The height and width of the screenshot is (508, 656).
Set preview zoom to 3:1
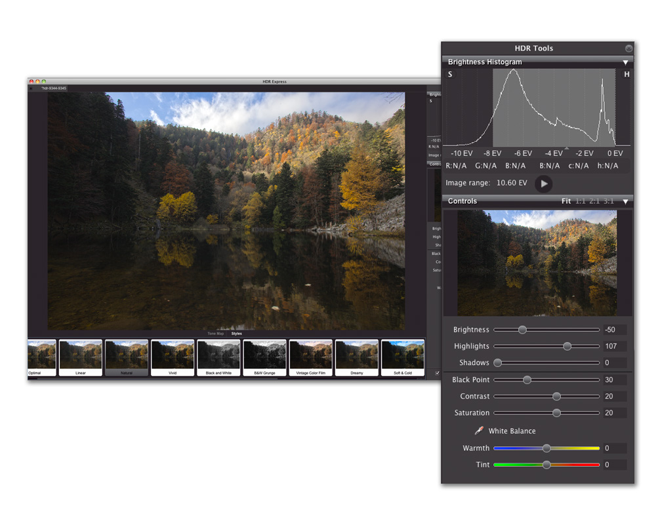(x=608, y=201)
